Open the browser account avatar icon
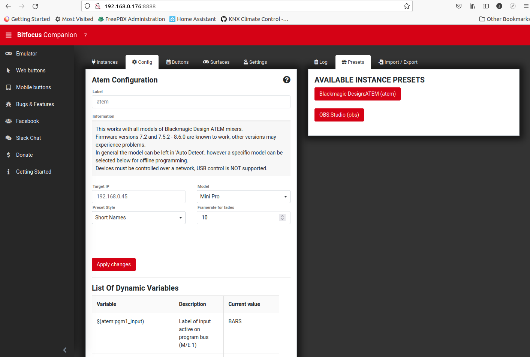 [x=499, y=6]
